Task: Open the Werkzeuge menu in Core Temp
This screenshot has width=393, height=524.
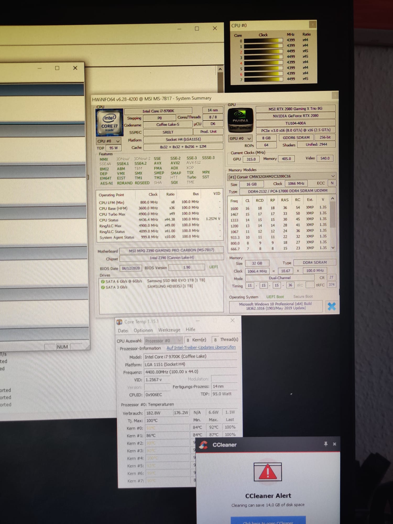Action: (x=169, y=330)
